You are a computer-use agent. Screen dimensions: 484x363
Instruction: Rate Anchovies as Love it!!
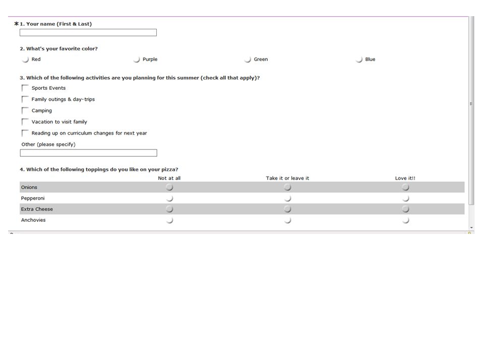tap(405, 220)
